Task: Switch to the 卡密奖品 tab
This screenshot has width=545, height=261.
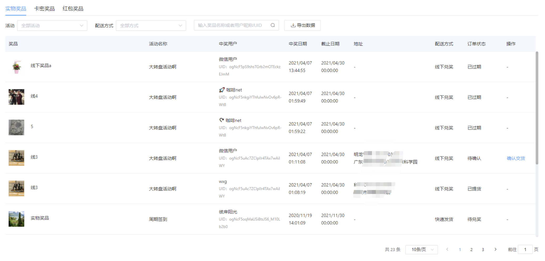Action: click(44, 9)
